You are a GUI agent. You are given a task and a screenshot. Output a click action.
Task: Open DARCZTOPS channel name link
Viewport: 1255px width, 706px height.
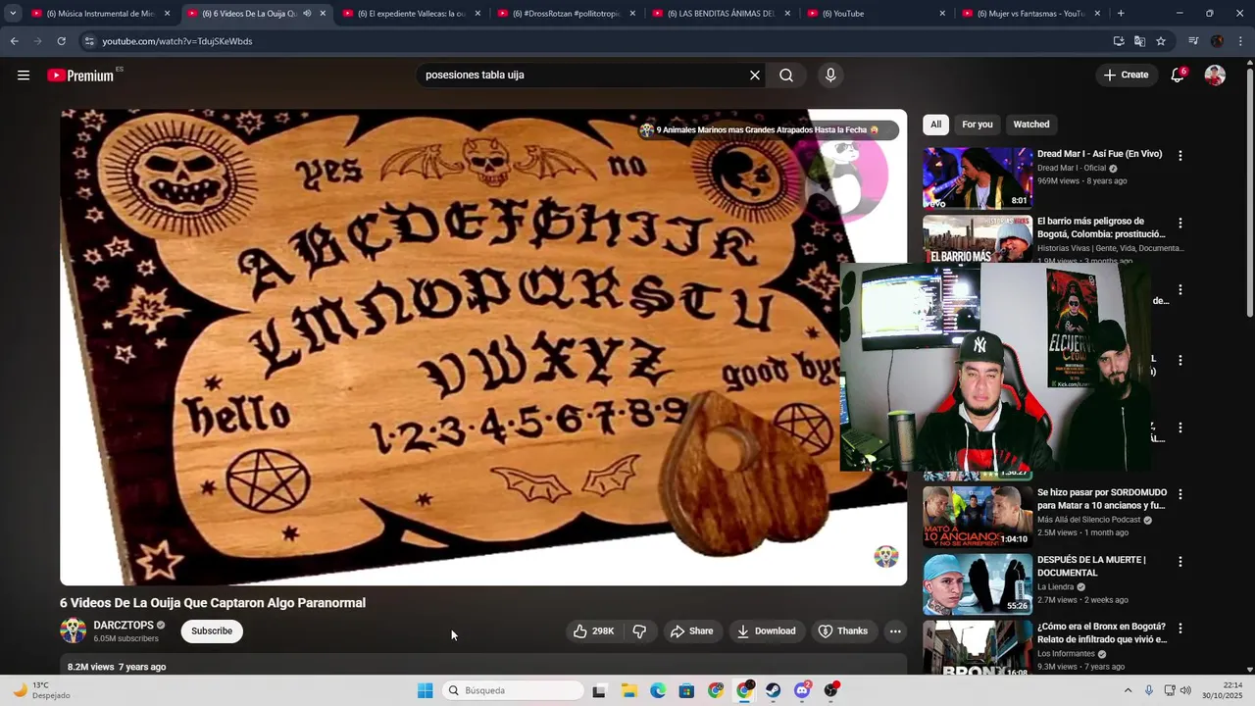(124, 626)
